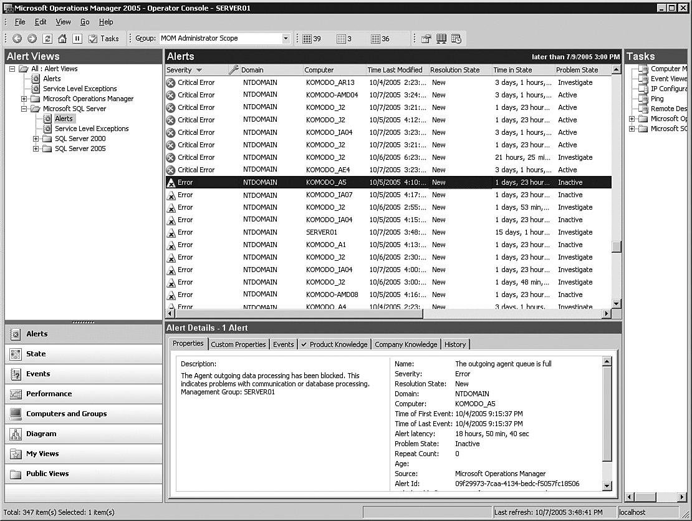Screen dimensions: 692x521
Task: Collapse the Microsoft SQL Server node
Action: click(x=24, y=109)
